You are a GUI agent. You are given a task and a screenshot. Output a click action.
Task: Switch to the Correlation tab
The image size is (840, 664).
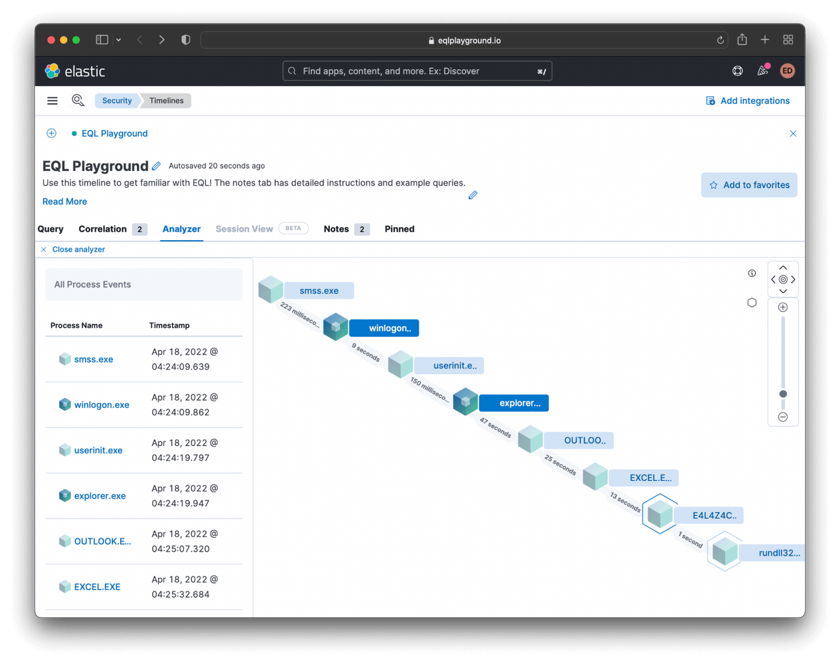113,229
